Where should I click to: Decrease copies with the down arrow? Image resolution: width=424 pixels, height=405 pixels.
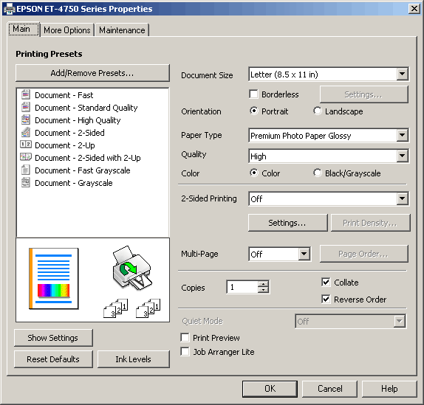coord(263,290)
